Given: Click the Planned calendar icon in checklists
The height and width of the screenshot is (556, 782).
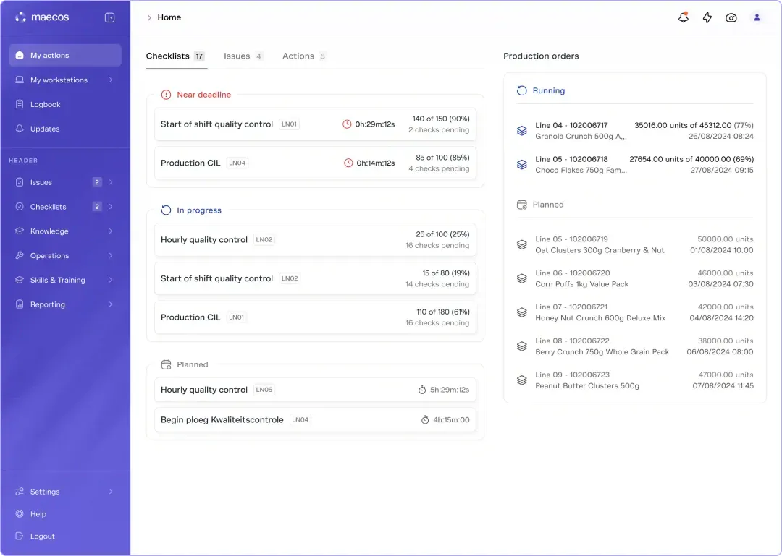Looking at the screenshot, I should coord(166,364).
